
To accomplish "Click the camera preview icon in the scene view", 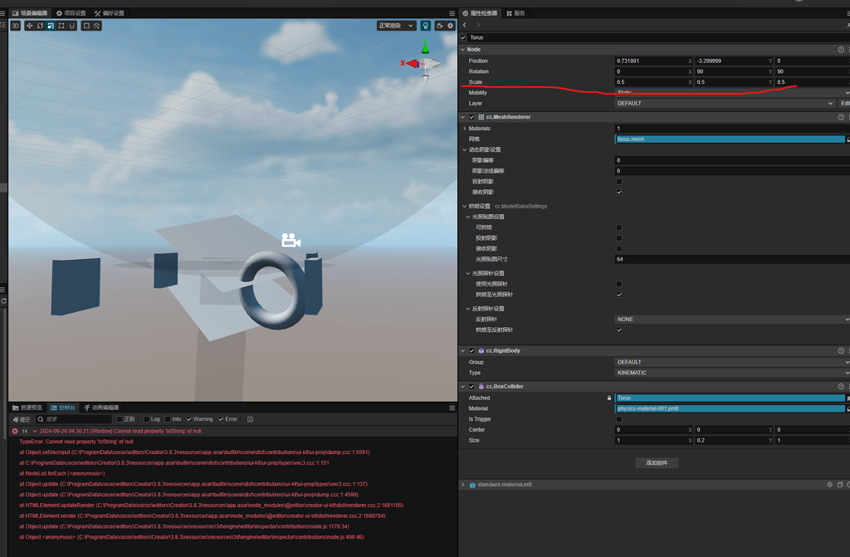I will point(291,240).
